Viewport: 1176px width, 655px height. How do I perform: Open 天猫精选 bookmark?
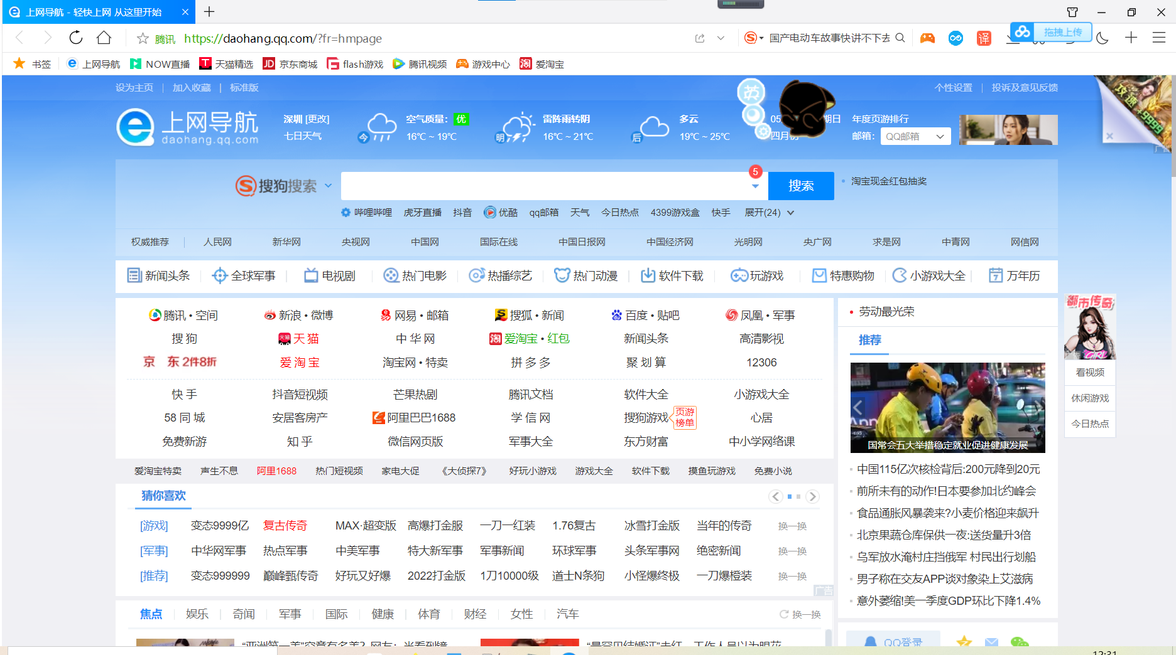(226, 64)
